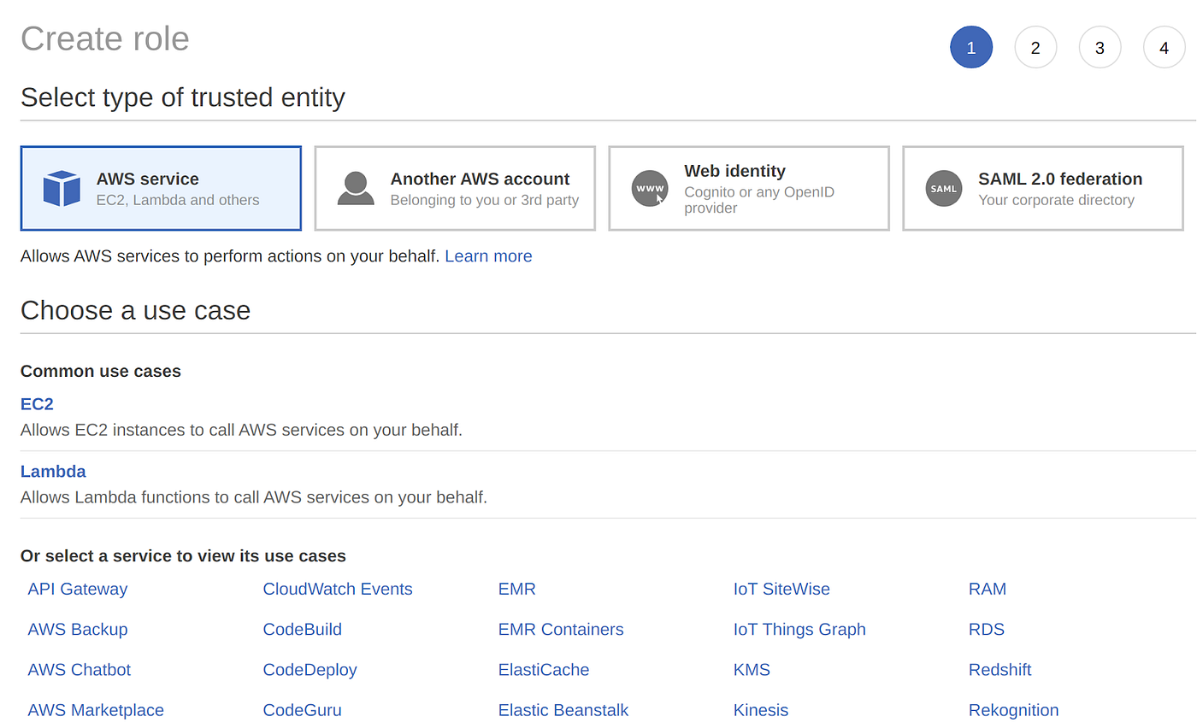The width and height of the screenshot is (1197, 728).
Task: Click the blue cube AWS service icon
Action: point(62,189)
